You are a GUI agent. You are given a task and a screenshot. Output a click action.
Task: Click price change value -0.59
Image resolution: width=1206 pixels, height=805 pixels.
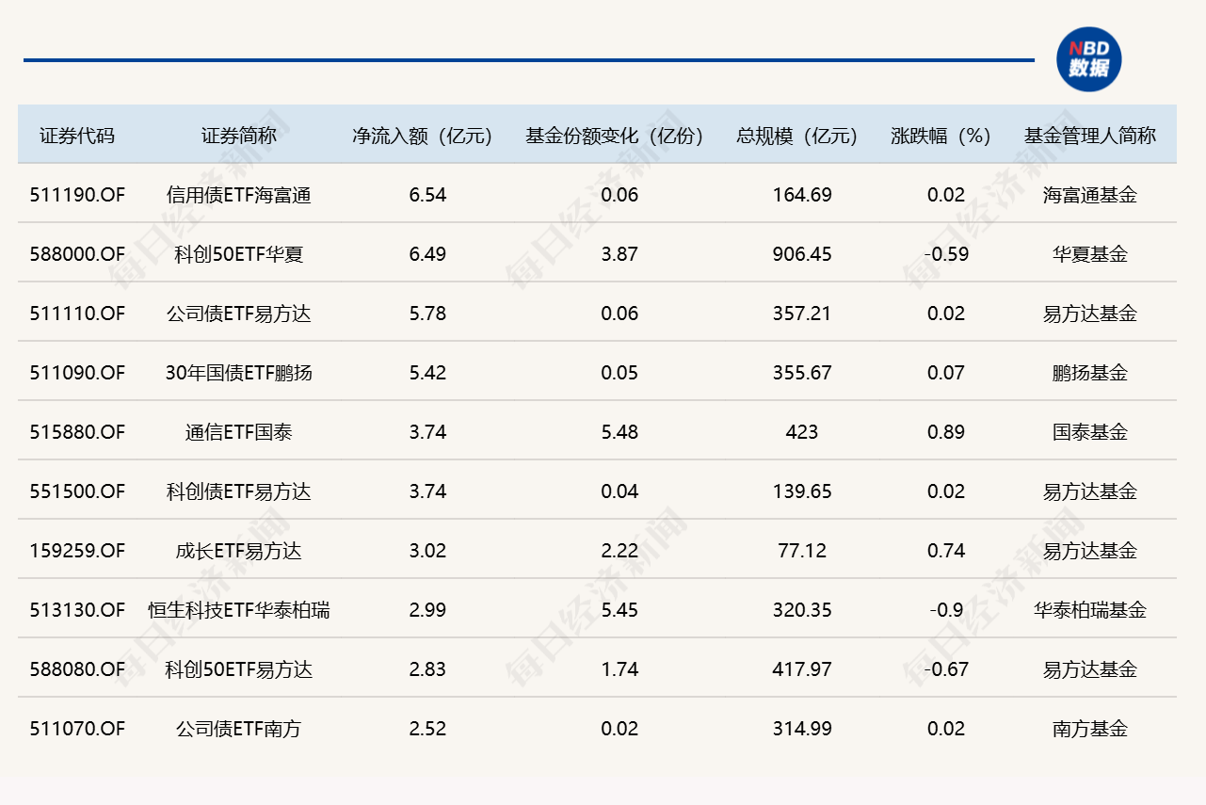click(x=946, y=254)
